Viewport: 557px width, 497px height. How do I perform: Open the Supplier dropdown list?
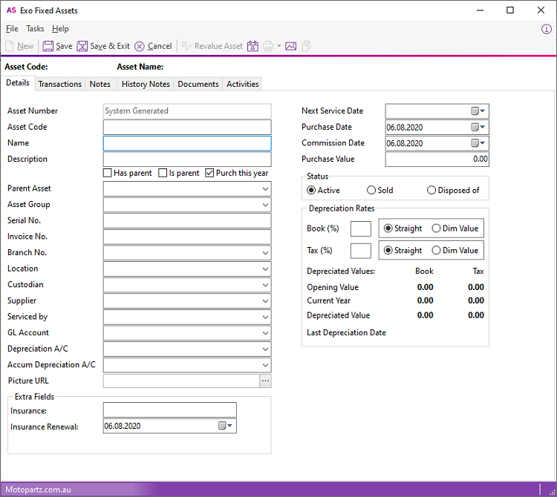[x=265, y=301]
